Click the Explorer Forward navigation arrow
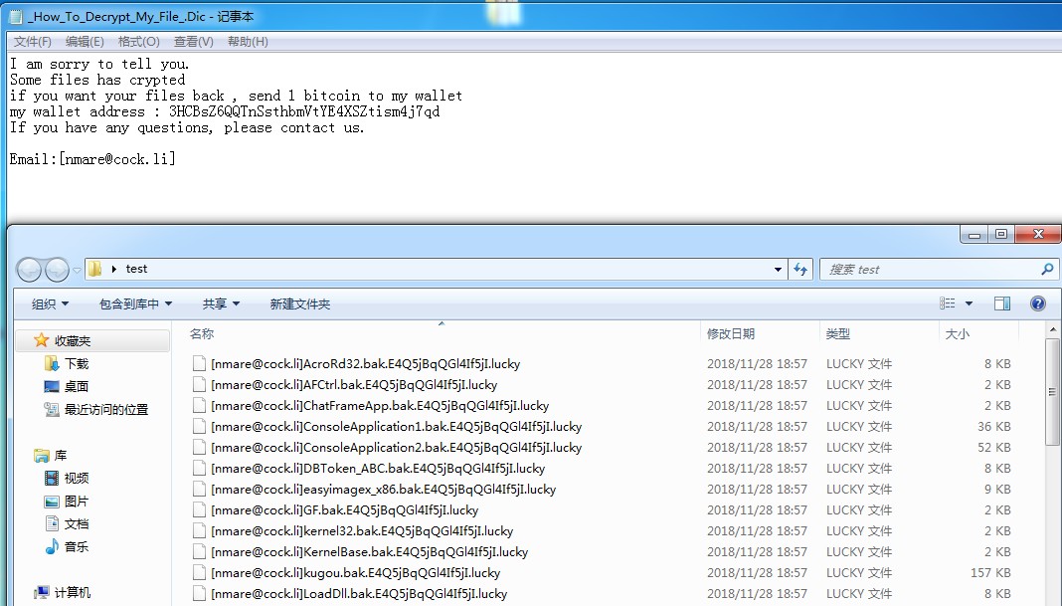Screen dimensions: 1062x606 click(x=57, y=270)
